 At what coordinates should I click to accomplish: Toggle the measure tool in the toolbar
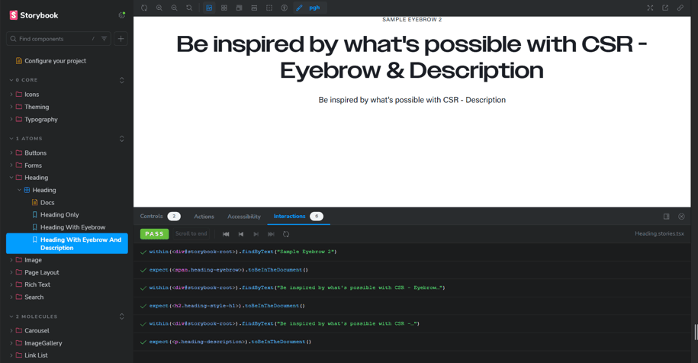(254, 8)
